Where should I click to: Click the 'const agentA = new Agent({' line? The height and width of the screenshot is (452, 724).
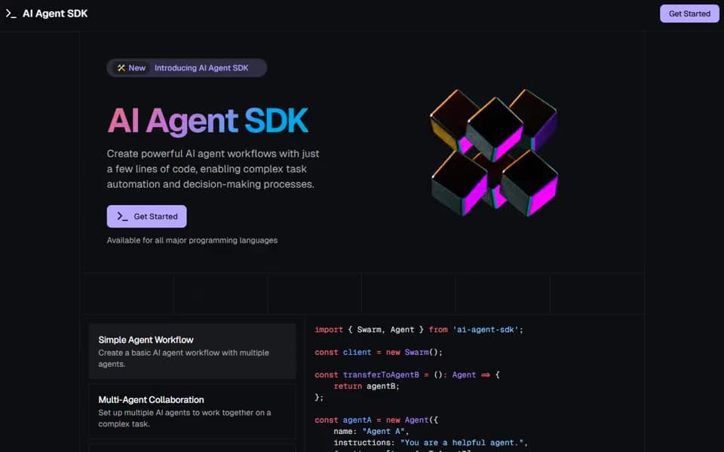click(x=376, y=420)
